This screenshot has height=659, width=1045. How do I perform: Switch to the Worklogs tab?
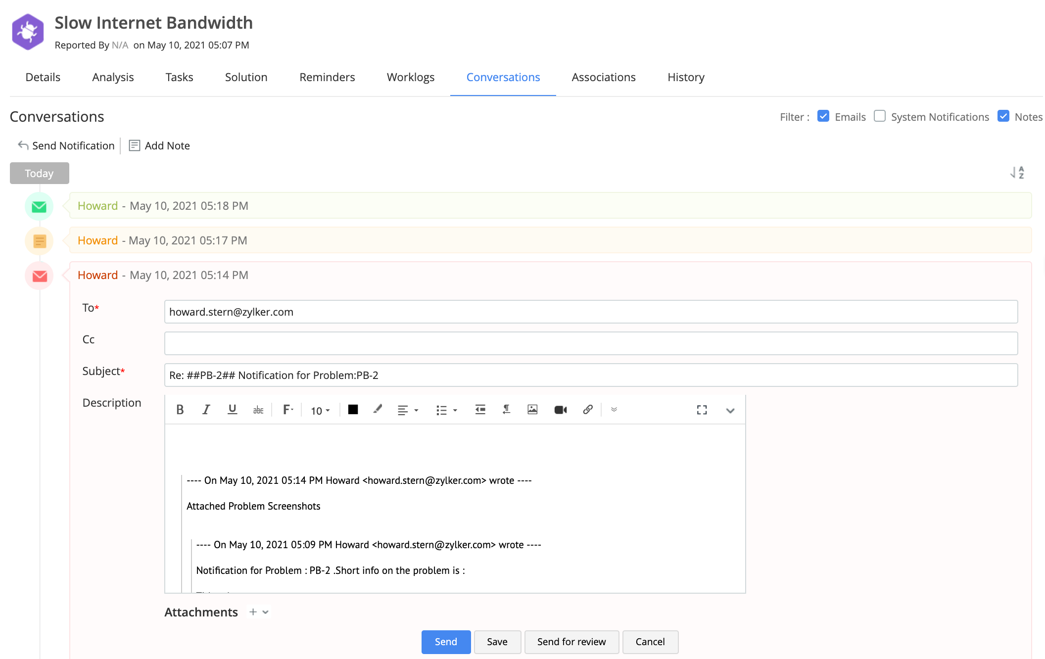pyautogui.click(x=411, y=77)
